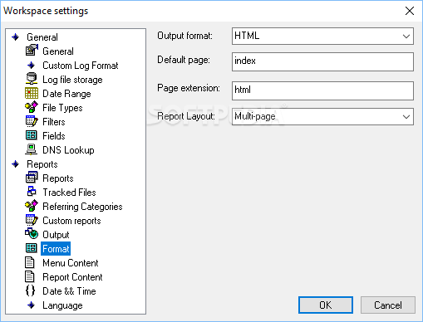Image resolution: width=423 pixels, height=322 pixels.
Task: Click the Date Range calendar icon
Action: 32,93
